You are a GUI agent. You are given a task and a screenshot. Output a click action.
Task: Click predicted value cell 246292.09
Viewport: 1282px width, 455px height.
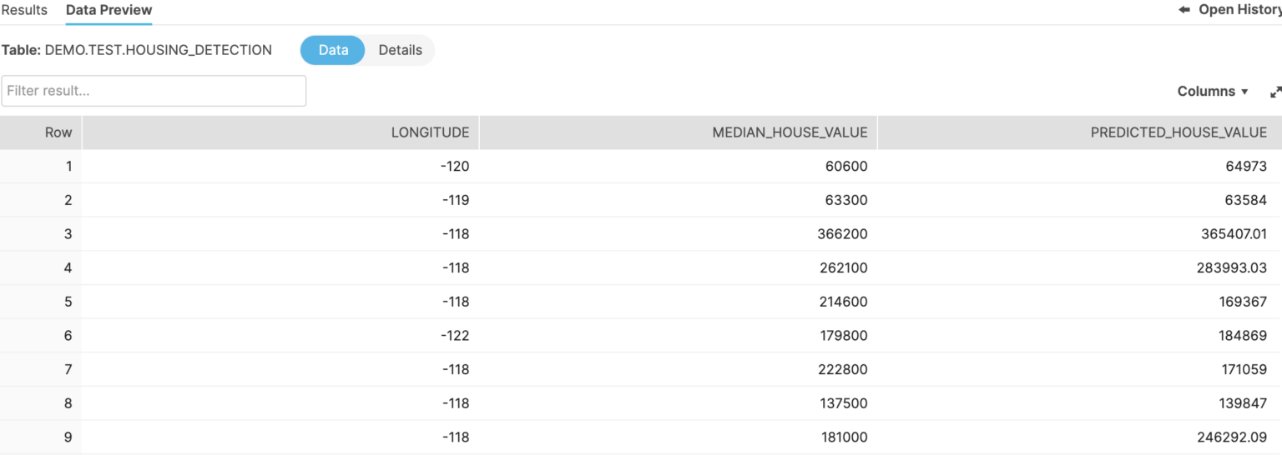pyautogui.click(x=1230, y=437)
